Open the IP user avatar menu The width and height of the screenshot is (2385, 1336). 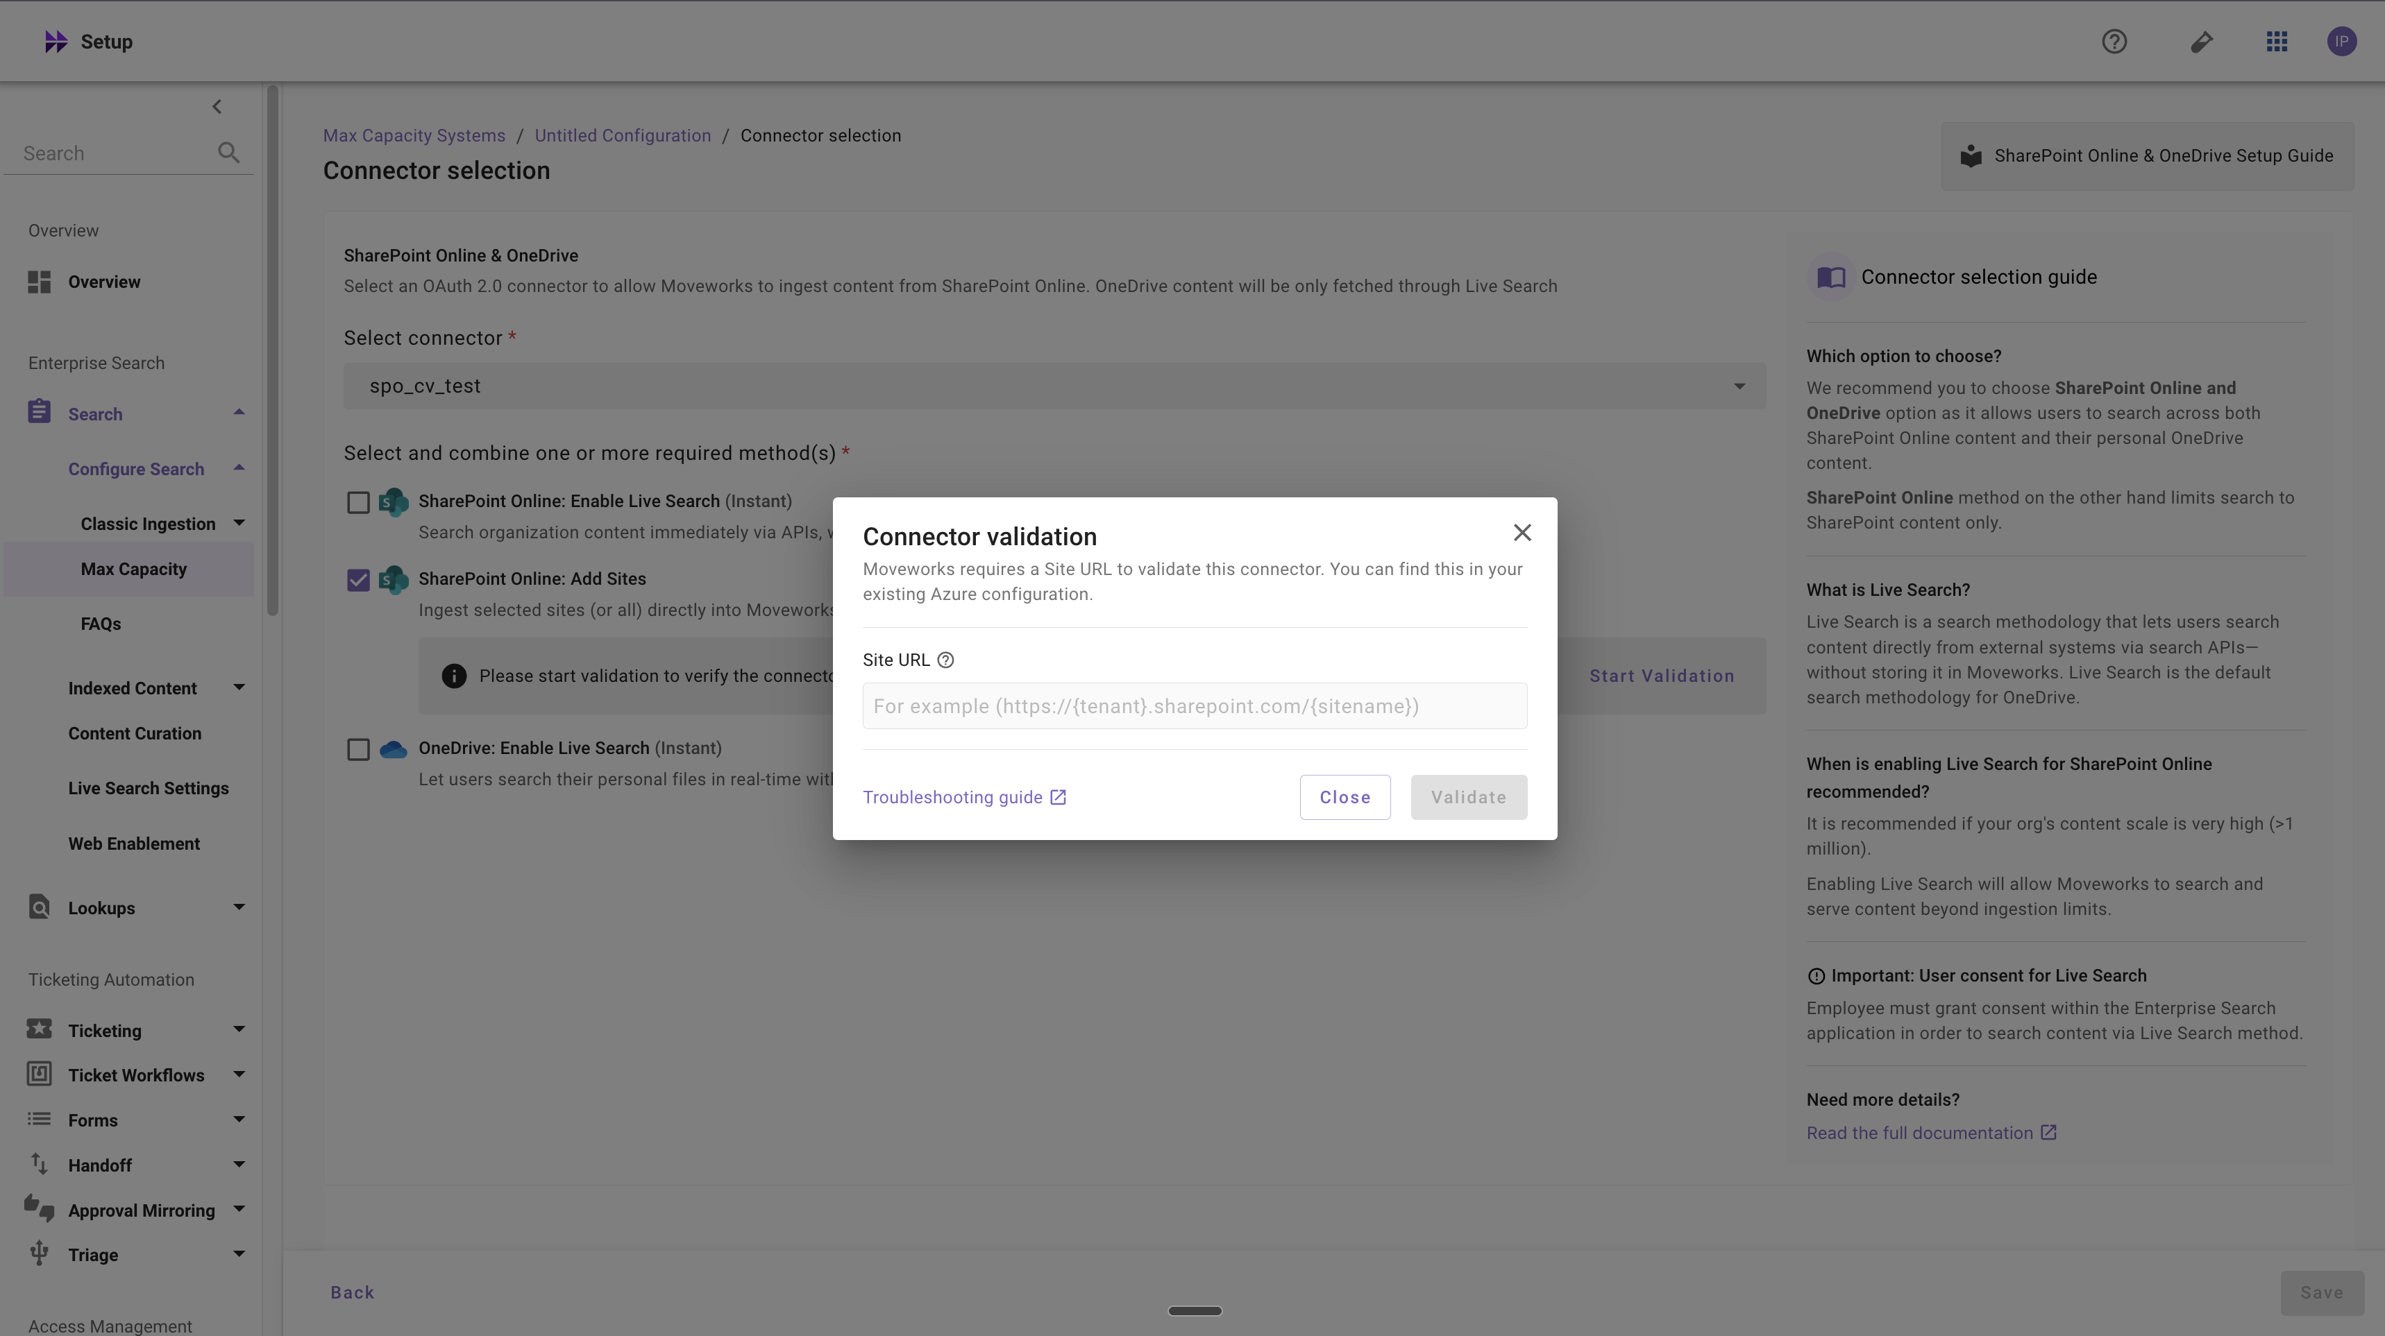point(2341,42)
